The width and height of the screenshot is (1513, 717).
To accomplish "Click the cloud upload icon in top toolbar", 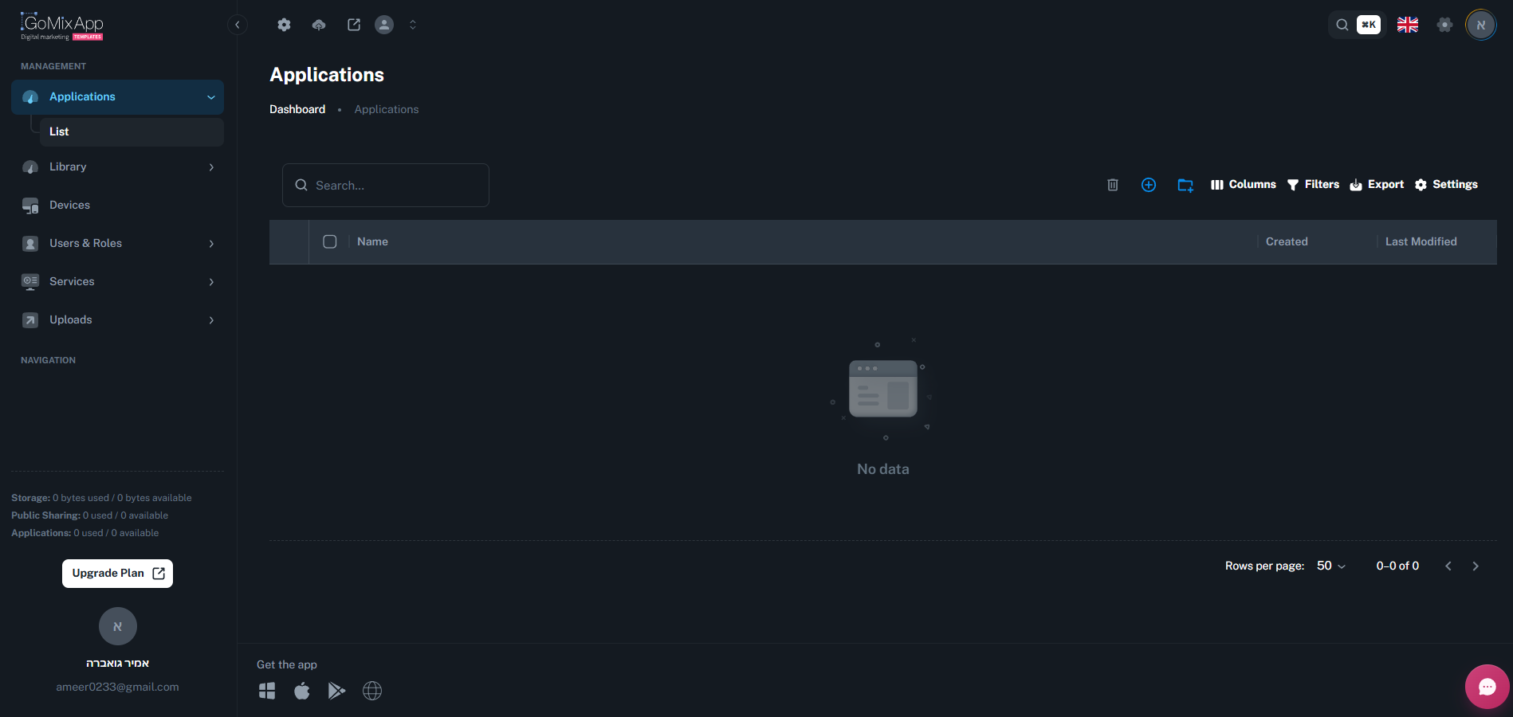I will point(319,25).
